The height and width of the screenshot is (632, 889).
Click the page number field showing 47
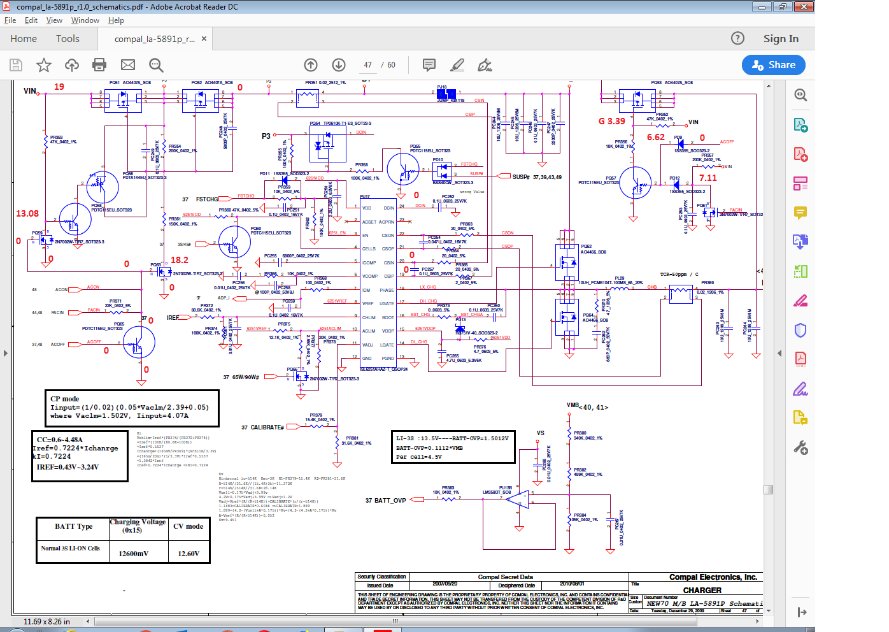tap(368, 65)
